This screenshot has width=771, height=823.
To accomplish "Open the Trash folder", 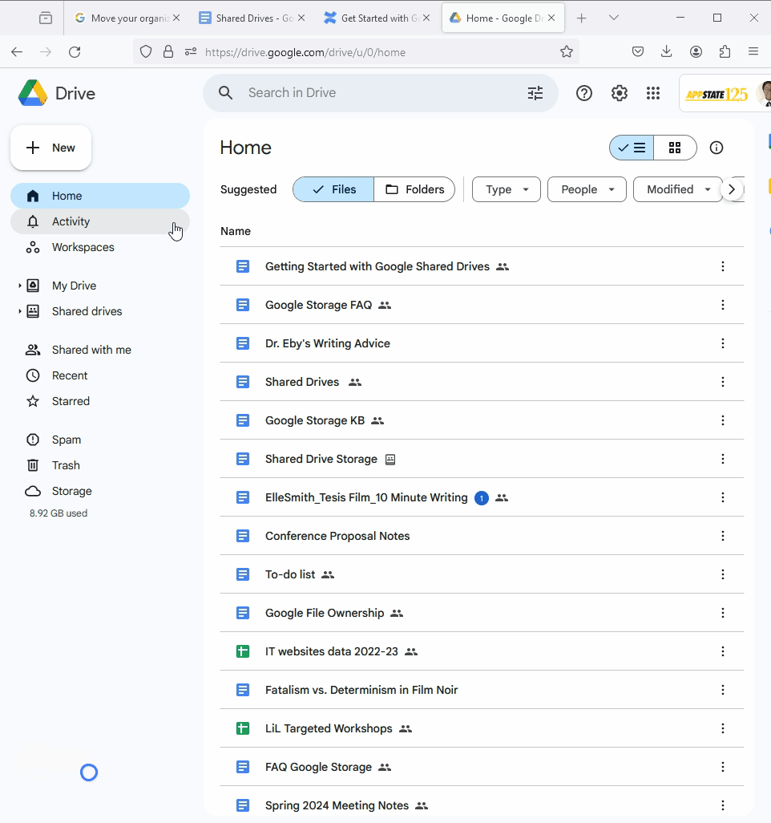I will [x=100, y=465].
